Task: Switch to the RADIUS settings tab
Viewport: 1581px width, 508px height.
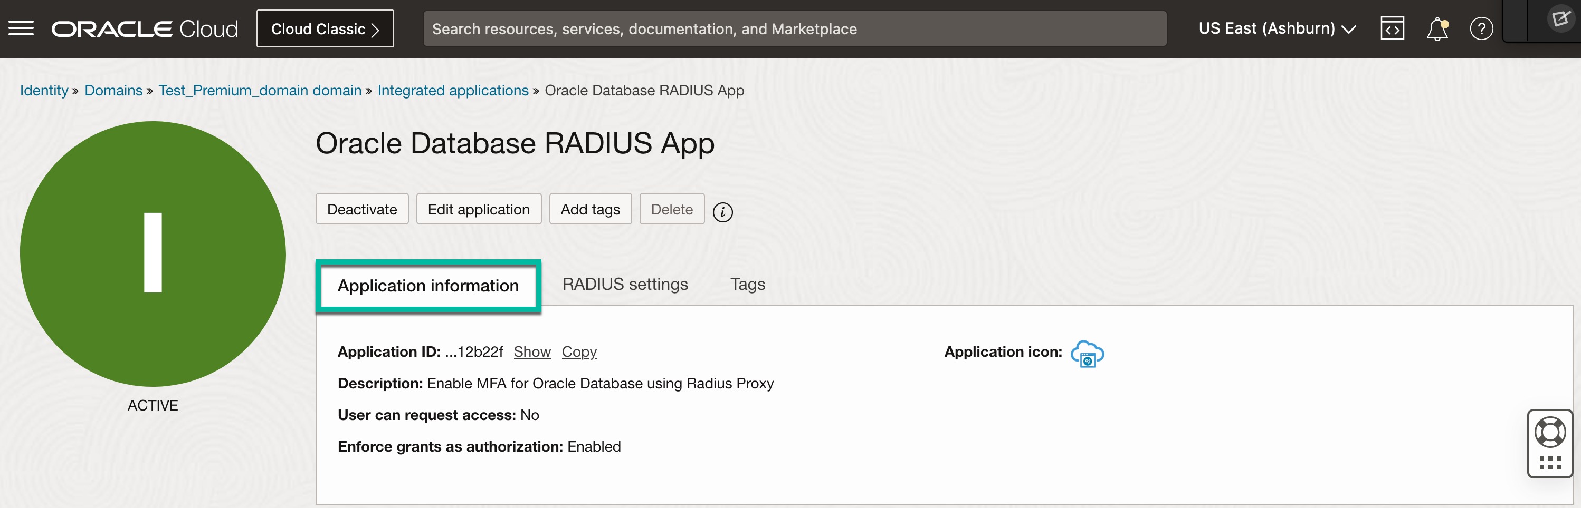Action: [x=625, y=285]
